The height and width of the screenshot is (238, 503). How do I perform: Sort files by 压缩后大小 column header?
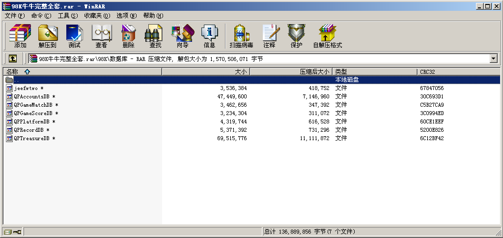314,72
